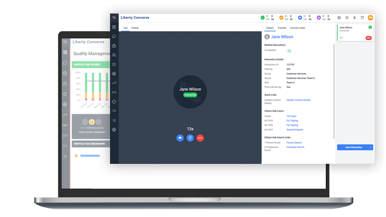Open Settings via the gear icon
386x217 pixels.
pyautogui.click(x=347, y=17)
